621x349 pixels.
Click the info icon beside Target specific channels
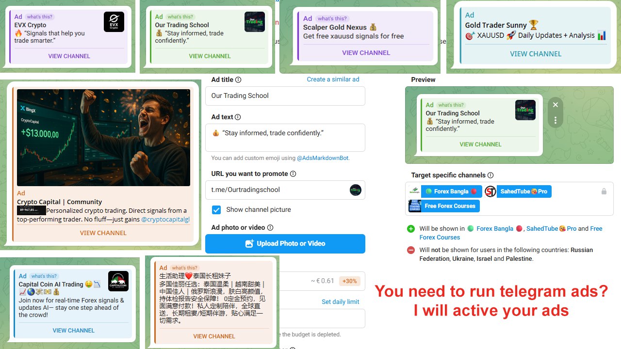tap(490, 175)
